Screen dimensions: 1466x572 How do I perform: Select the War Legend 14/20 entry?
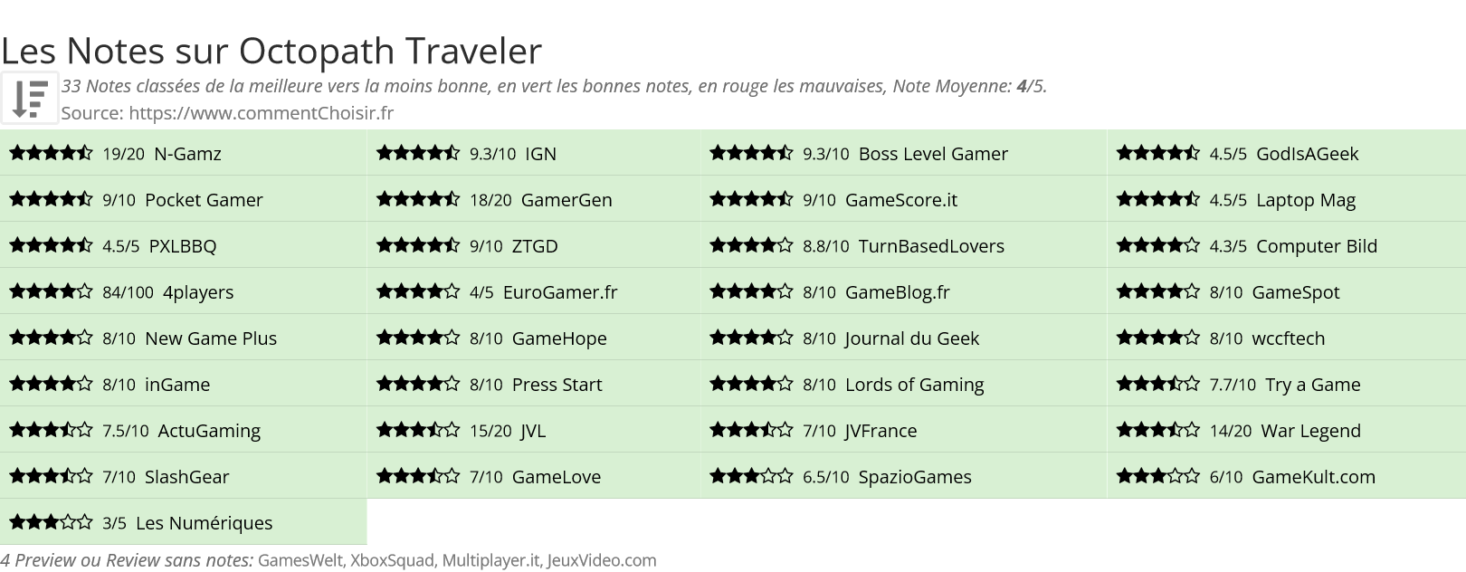pos(1286,430)
